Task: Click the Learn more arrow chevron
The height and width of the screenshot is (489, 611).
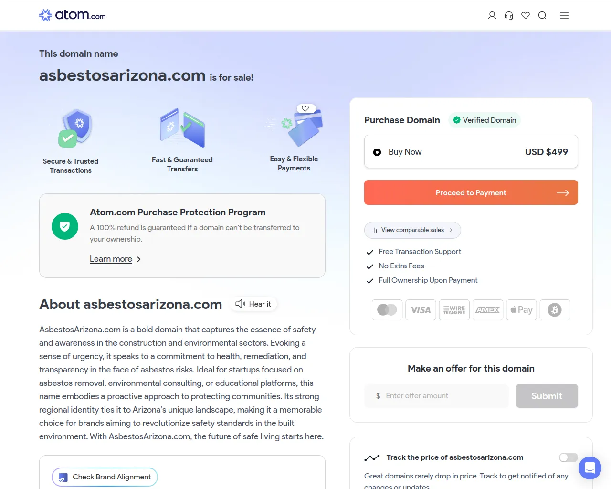Action: click(139, 259)
